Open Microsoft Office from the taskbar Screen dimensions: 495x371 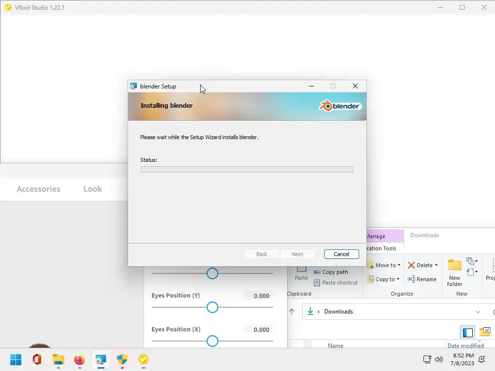[x=37, y=359]
